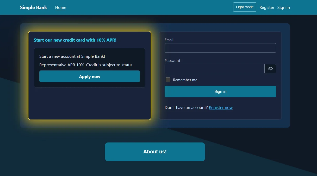This screenshot has width=317, height=176.
Task: Toggle password visibility eye icon
Action: pos(270,69)
